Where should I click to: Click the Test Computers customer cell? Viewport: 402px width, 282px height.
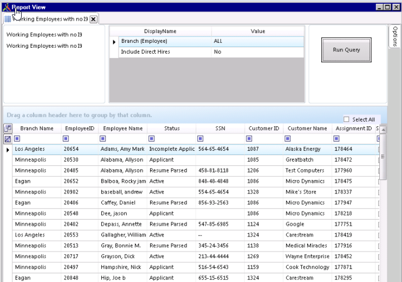[307, 171]
